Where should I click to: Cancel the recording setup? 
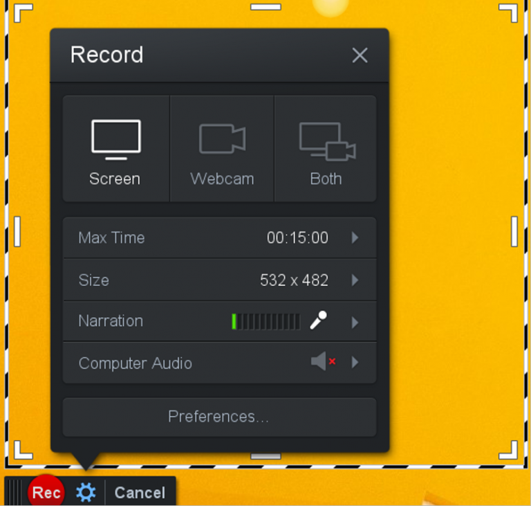(x=140, y=492)
